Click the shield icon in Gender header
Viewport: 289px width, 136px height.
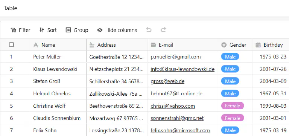tap(224, 45)
